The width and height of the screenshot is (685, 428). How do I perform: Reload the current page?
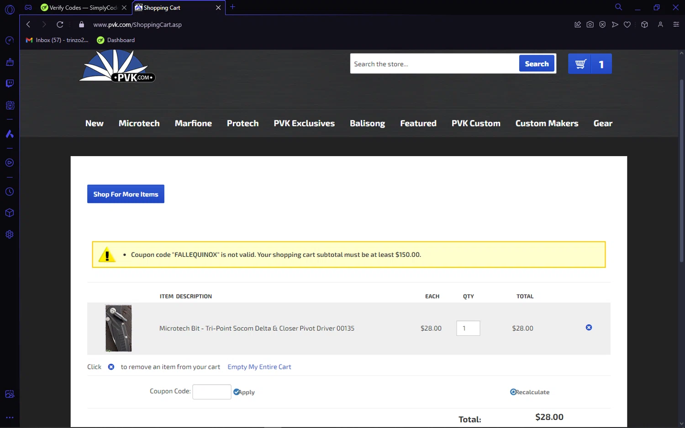point(60,25)
